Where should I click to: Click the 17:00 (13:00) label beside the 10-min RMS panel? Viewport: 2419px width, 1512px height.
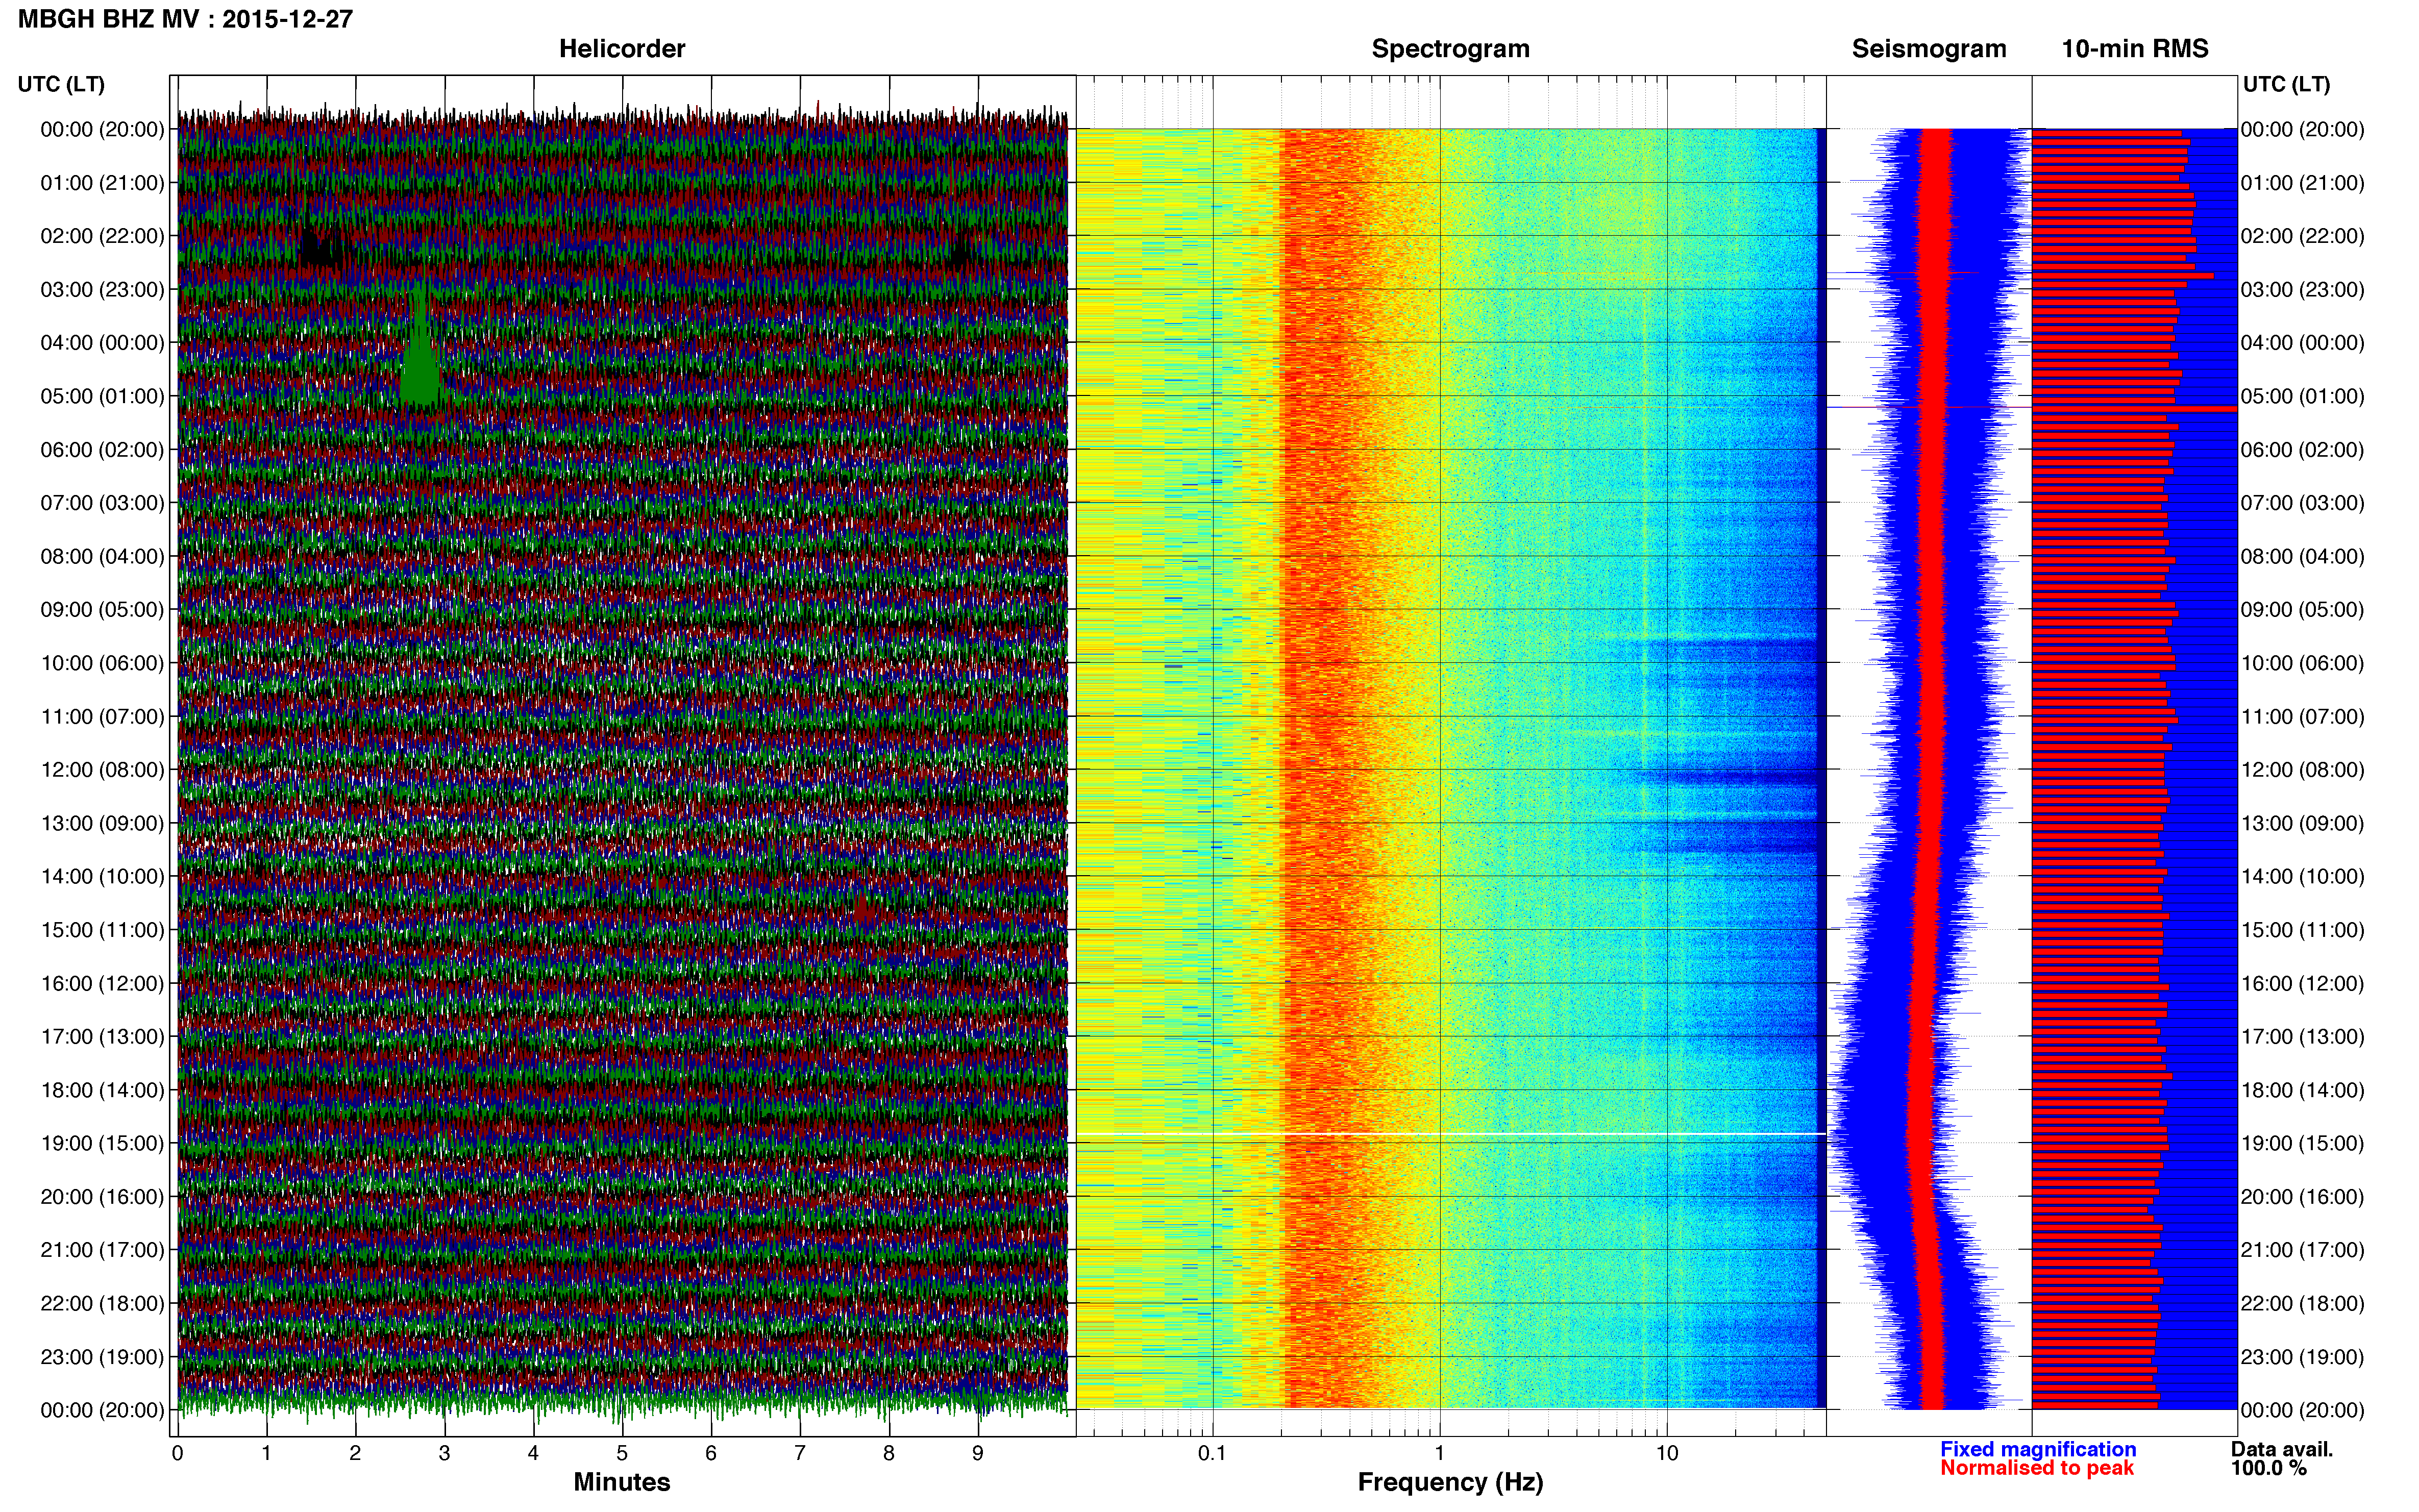(2303, 1037)
